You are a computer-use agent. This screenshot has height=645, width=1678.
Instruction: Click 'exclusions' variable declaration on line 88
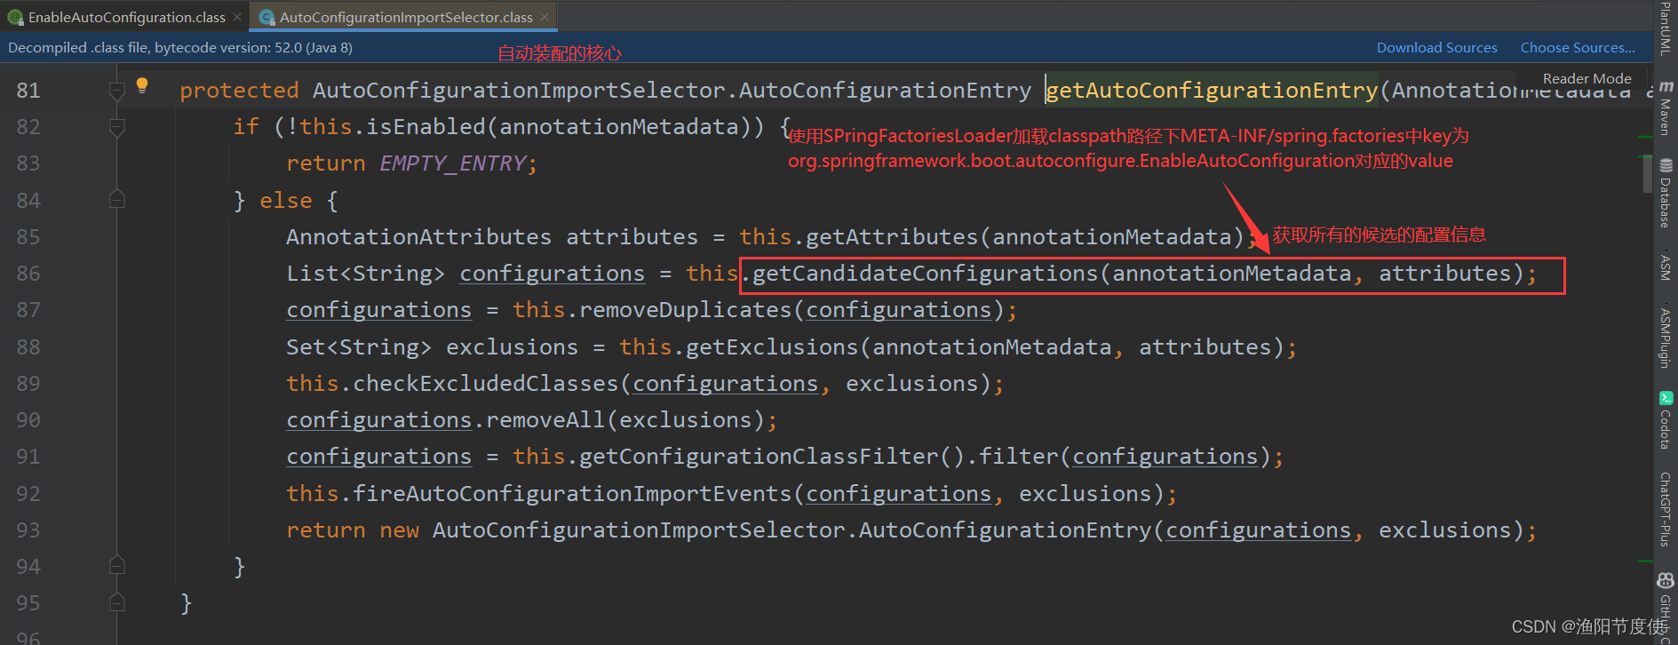512,347
